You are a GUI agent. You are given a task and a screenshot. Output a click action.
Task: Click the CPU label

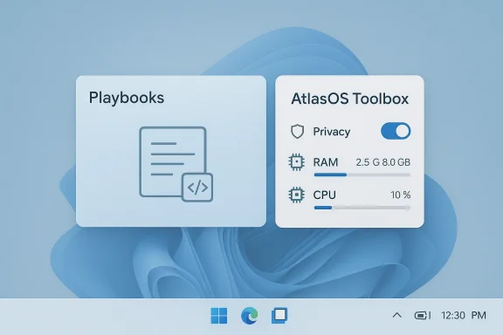pyautogui.click(x=325, y=195)
